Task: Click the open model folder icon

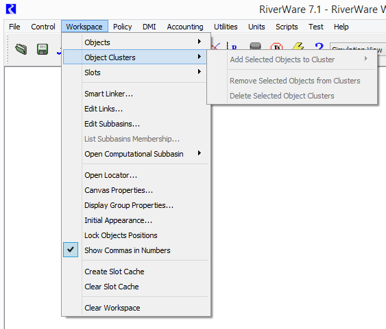Action: click(21, 49)
